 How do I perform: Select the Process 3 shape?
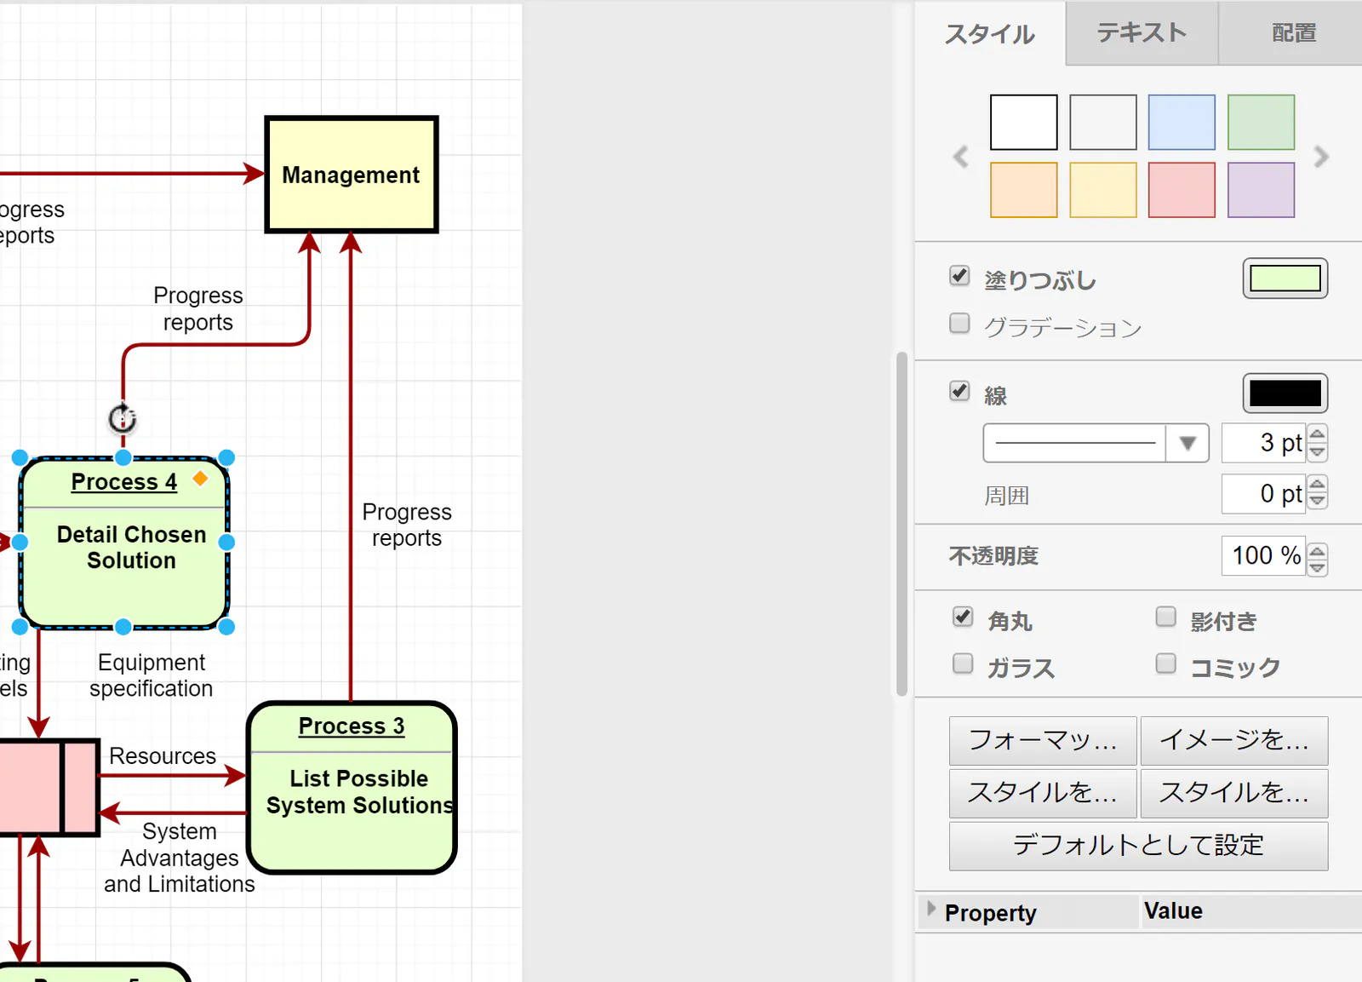tap(352, 788)
